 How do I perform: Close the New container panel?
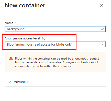click(x=102, y=5)
